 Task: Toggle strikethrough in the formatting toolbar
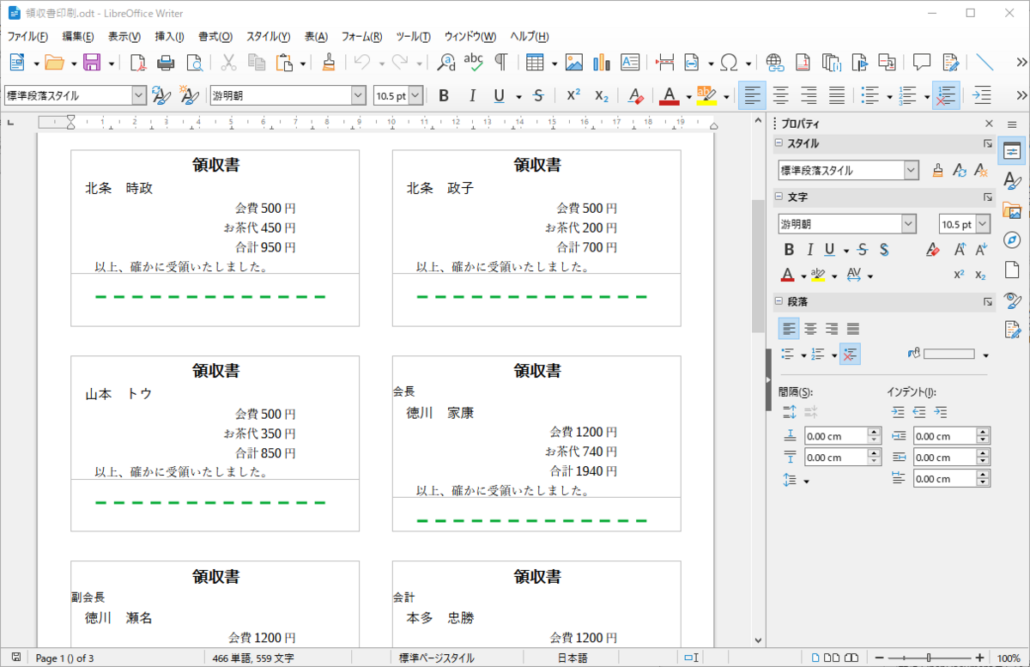538,95
